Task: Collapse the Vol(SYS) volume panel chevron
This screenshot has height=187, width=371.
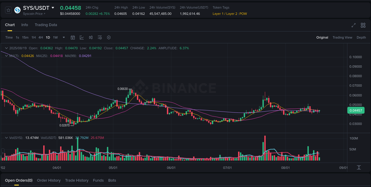Action: (6, 137)
